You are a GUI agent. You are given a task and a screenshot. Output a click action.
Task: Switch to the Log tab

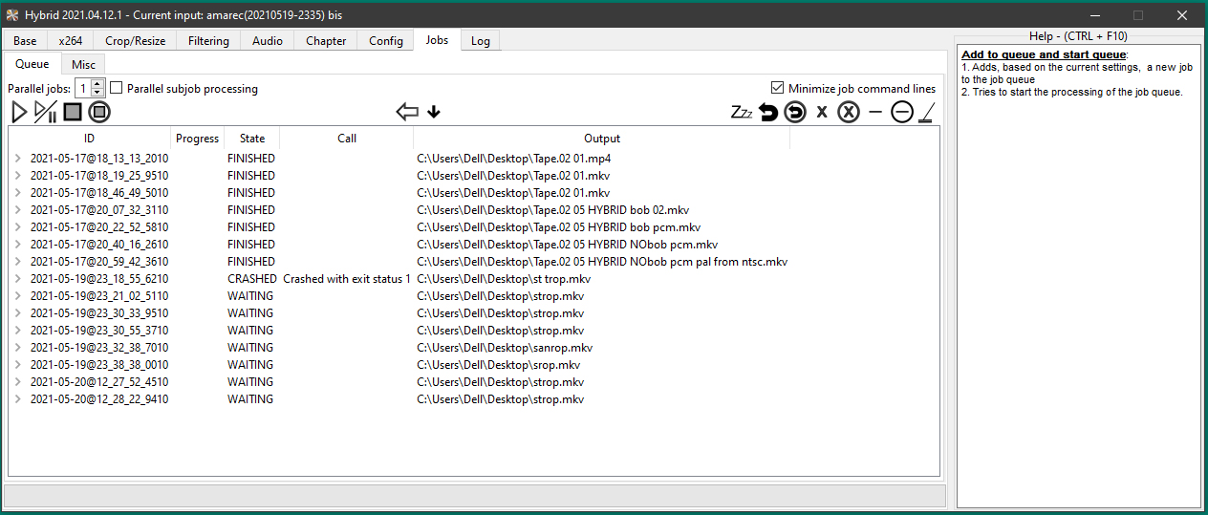(x=481, y=41)
